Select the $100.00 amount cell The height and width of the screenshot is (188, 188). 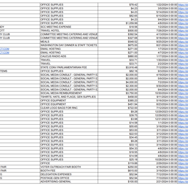click(118, 181)
